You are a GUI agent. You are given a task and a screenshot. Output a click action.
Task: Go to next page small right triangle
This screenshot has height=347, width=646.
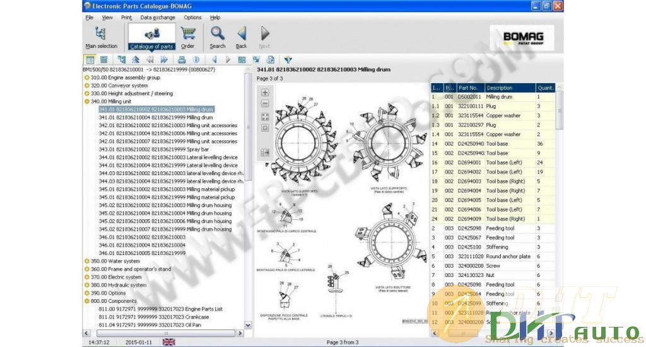(228, 60)
